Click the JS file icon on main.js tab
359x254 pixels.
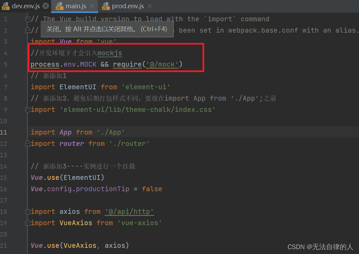coord(59,6)
